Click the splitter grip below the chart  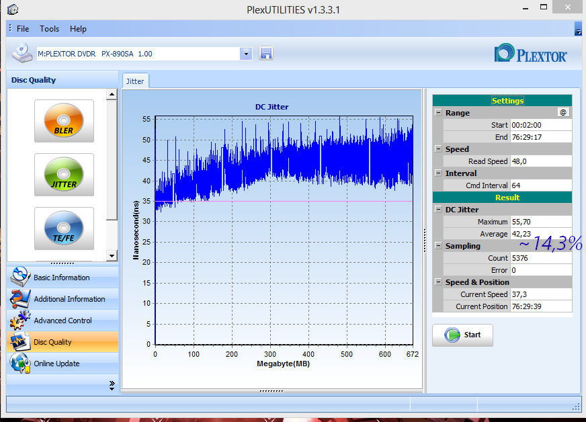(x=271, y=391)
